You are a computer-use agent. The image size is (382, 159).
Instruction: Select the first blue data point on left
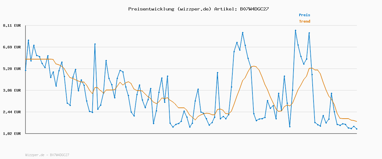tap(25, 70)
